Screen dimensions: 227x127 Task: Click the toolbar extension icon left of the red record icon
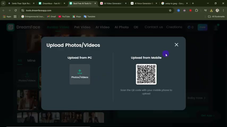point(184,10)
